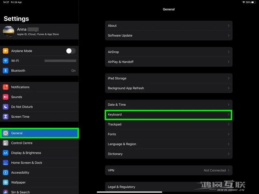259x194 pixels.
Task: Select the Accessibility sidebar icon
Action: coord(6,172)
